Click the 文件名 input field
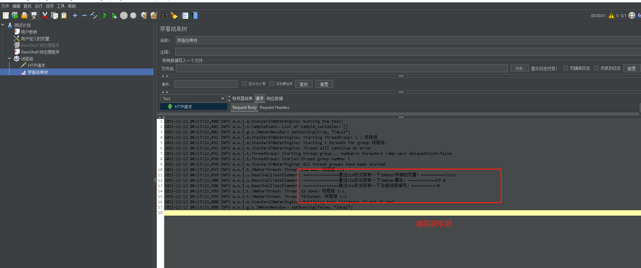This screenshot has height=268, width=641. tap(342, 68)
